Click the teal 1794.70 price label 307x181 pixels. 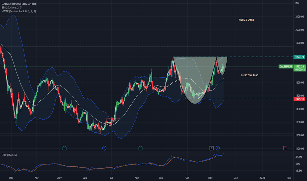coord(299,57)
